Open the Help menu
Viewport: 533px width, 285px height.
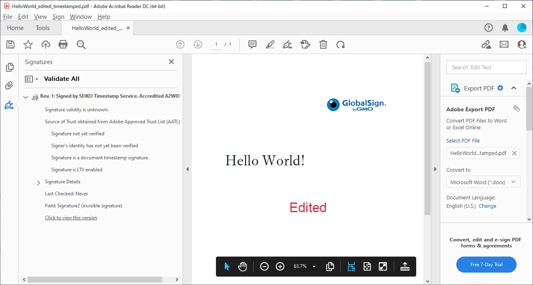click(x=104, y=16)
